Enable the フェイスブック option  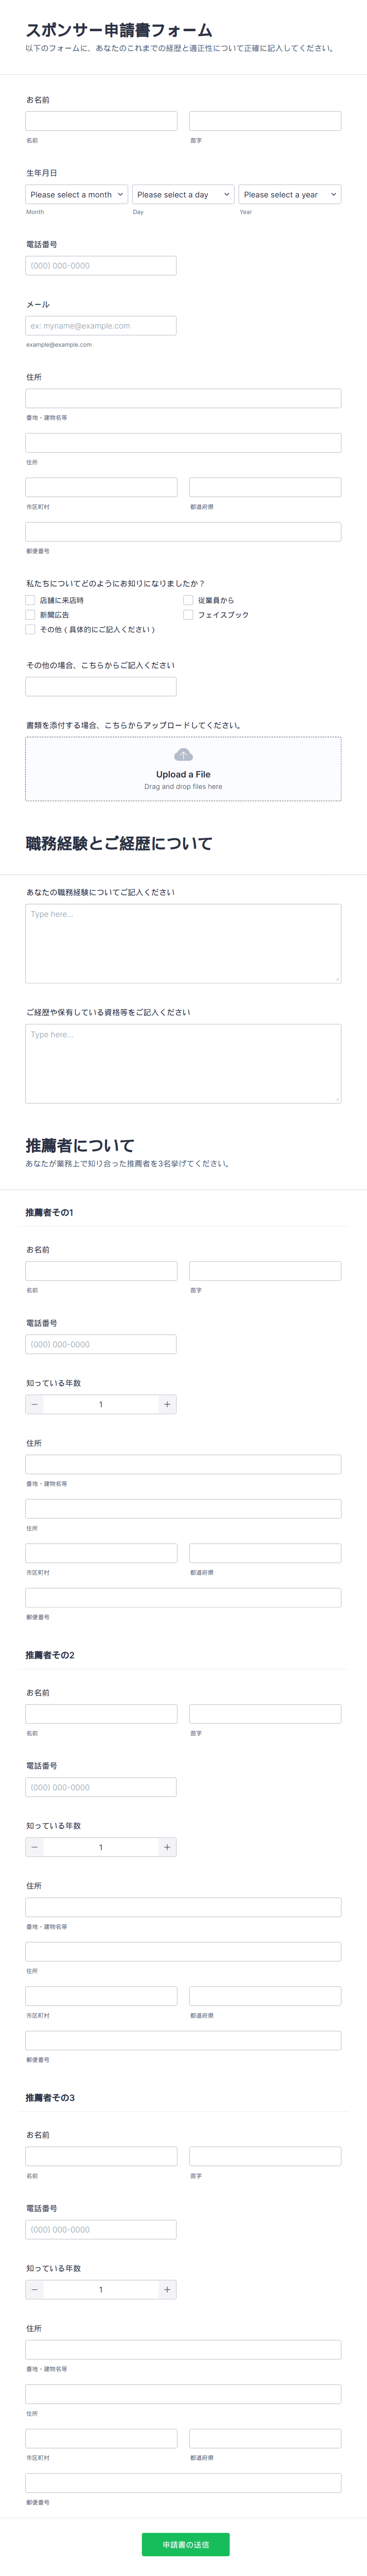(x=187, y=615)
